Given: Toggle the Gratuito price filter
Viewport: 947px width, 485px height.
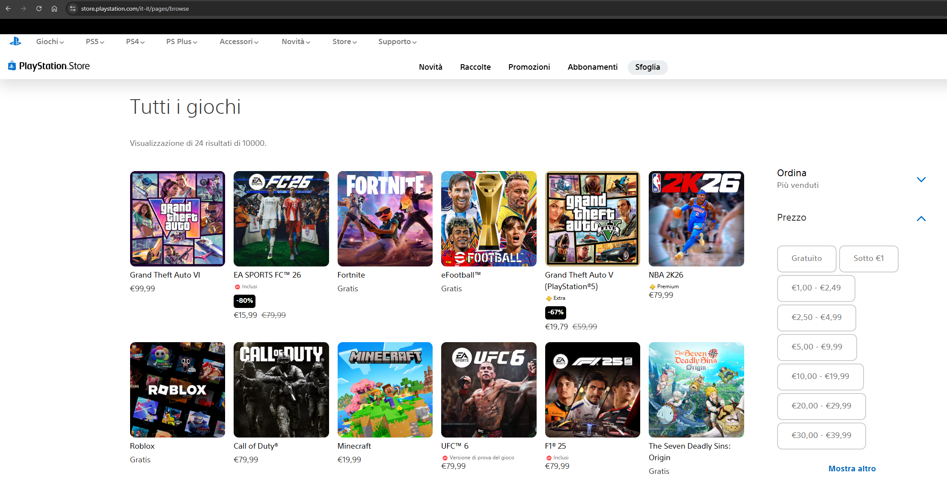Looking at the screenshot, I should [807, 258].
